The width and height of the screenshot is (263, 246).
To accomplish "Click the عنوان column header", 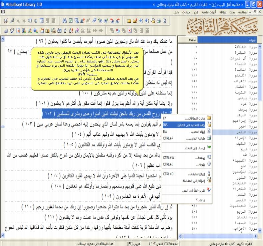I will pos(227,40).
